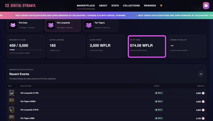Click WFLR token icon beside 3,999
This screenshot has width=213, height=121.
(x=203, y=93)
